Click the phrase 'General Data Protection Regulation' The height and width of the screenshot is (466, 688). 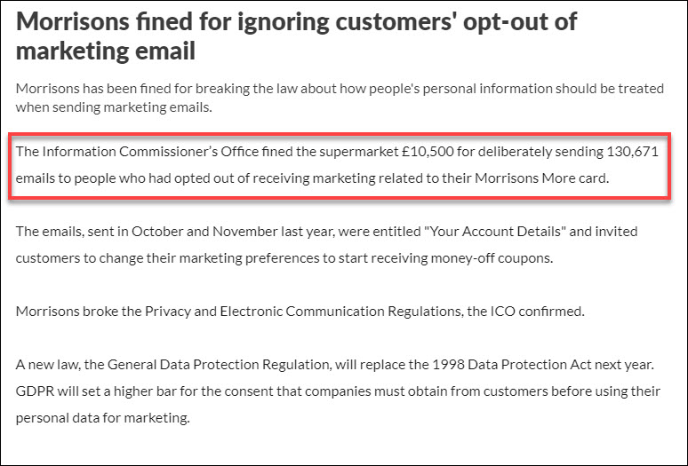click(218, 365)
